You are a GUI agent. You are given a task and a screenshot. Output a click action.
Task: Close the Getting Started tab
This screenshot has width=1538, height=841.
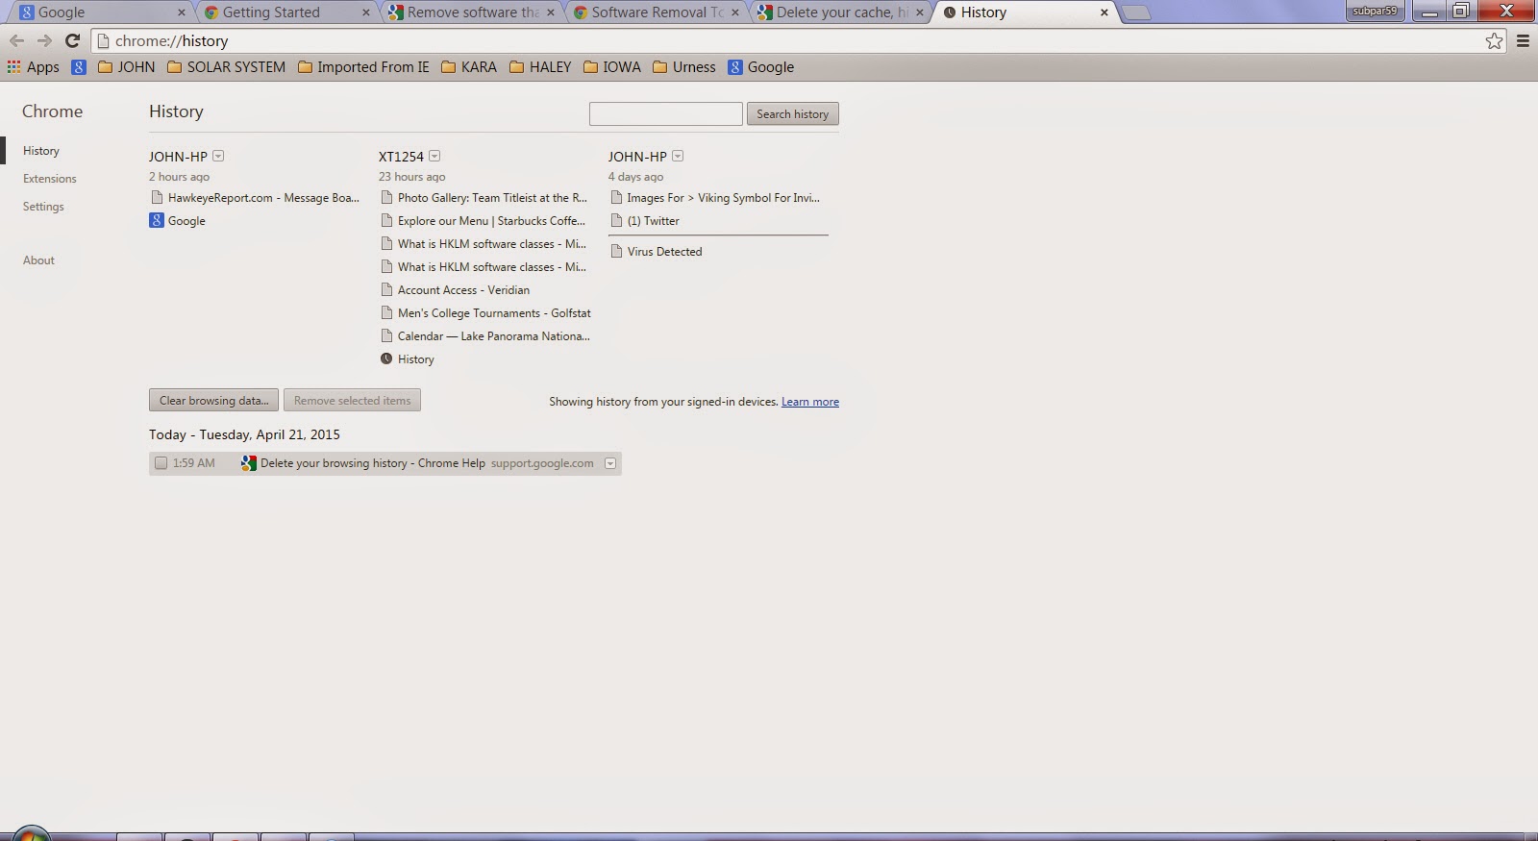pos(365,12)
